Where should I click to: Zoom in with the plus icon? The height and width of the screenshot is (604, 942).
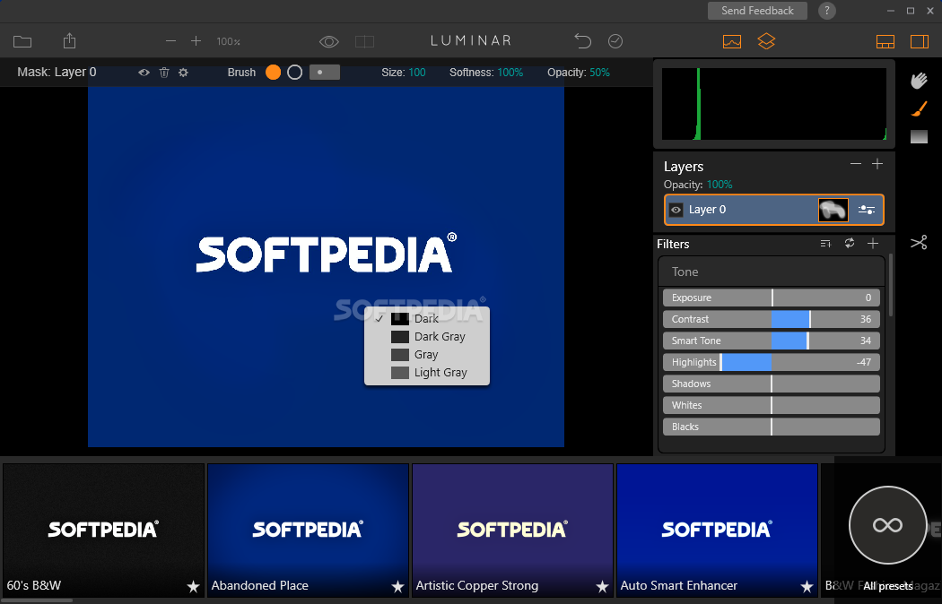pos(196,41)
